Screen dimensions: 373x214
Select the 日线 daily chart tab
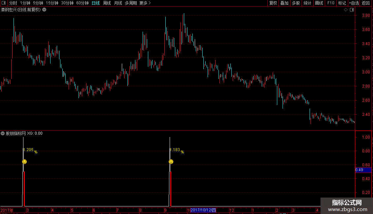96,3
